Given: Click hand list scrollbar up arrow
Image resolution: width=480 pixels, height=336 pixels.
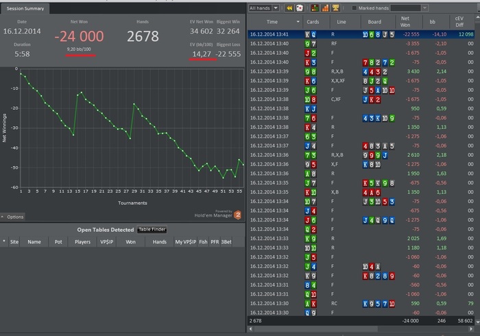Looking at the screenshot, I should pyautogui.click(x=477, y=18).
